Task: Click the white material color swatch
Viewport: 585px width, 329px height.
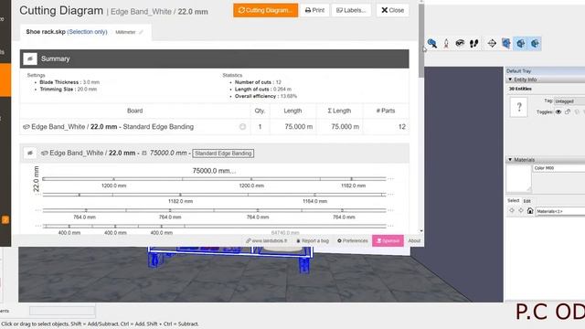Action: [x=518, y=178]
